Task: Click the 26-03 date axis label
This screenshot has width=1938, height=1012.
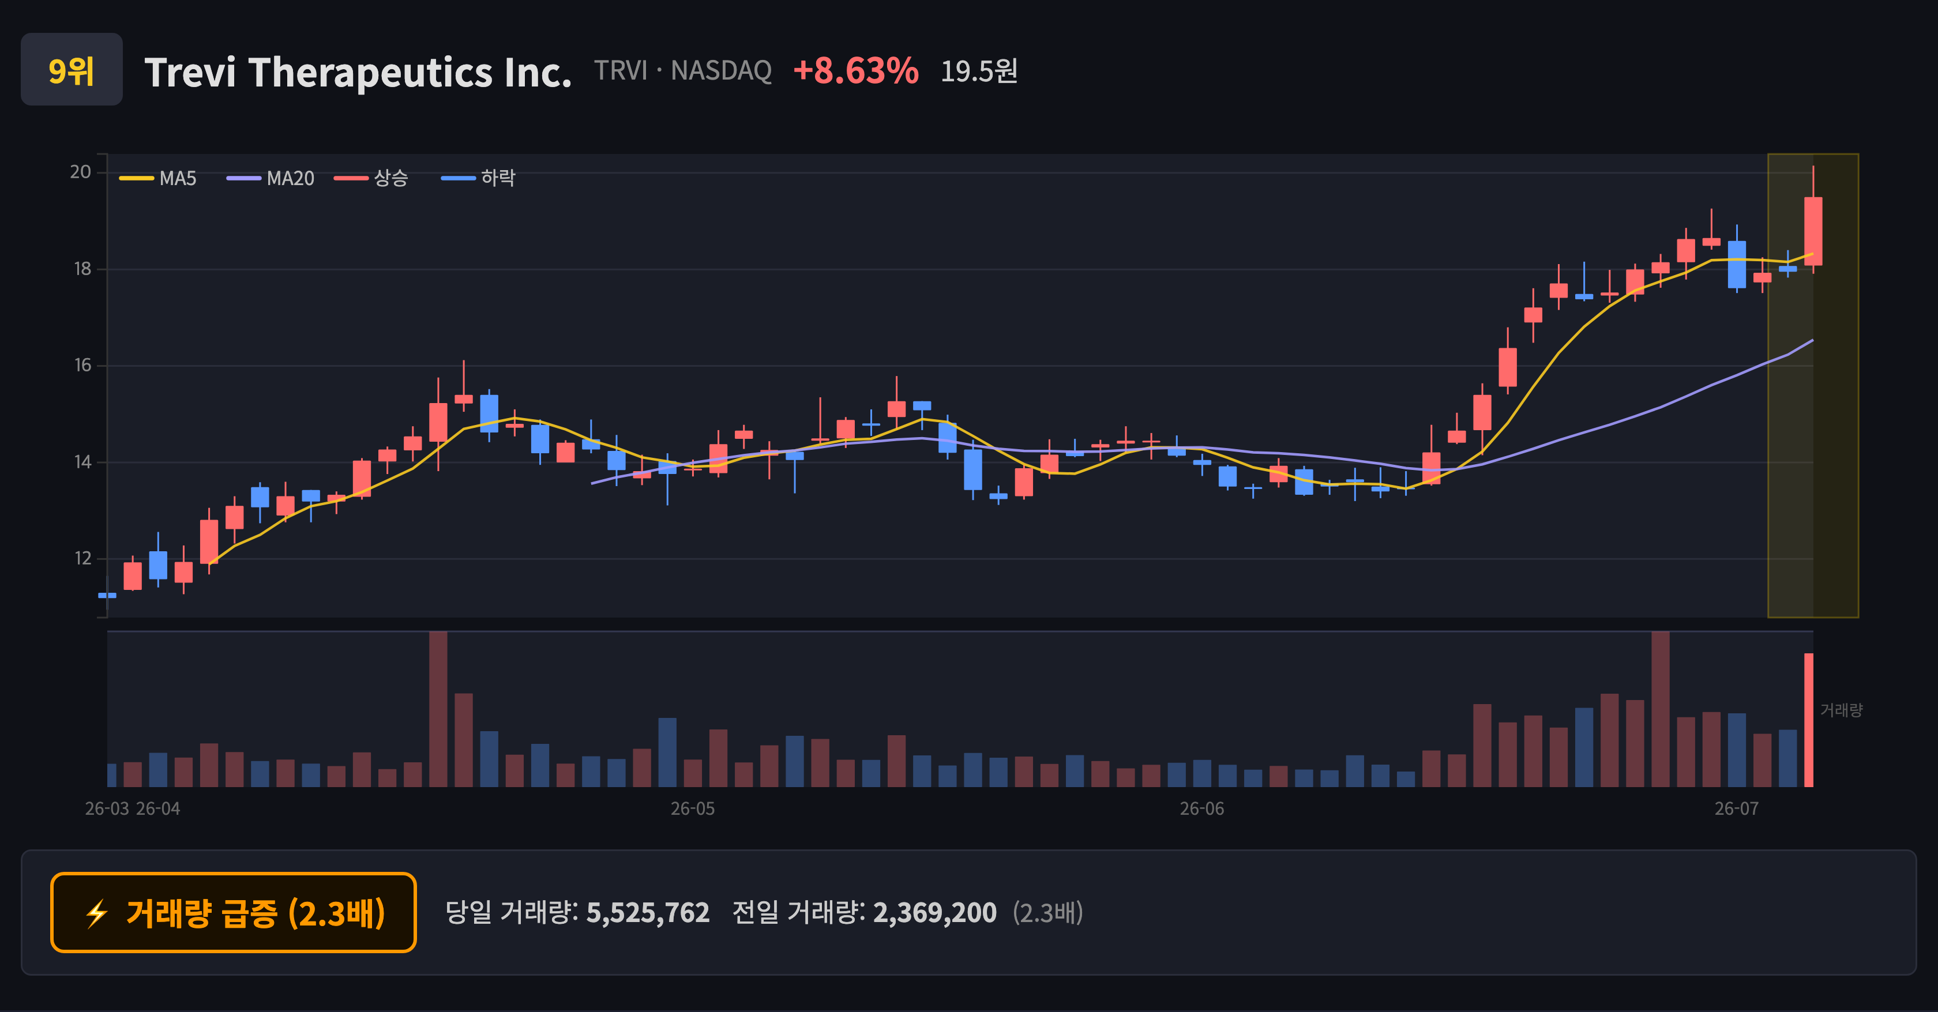Action: tap(107, 809)
